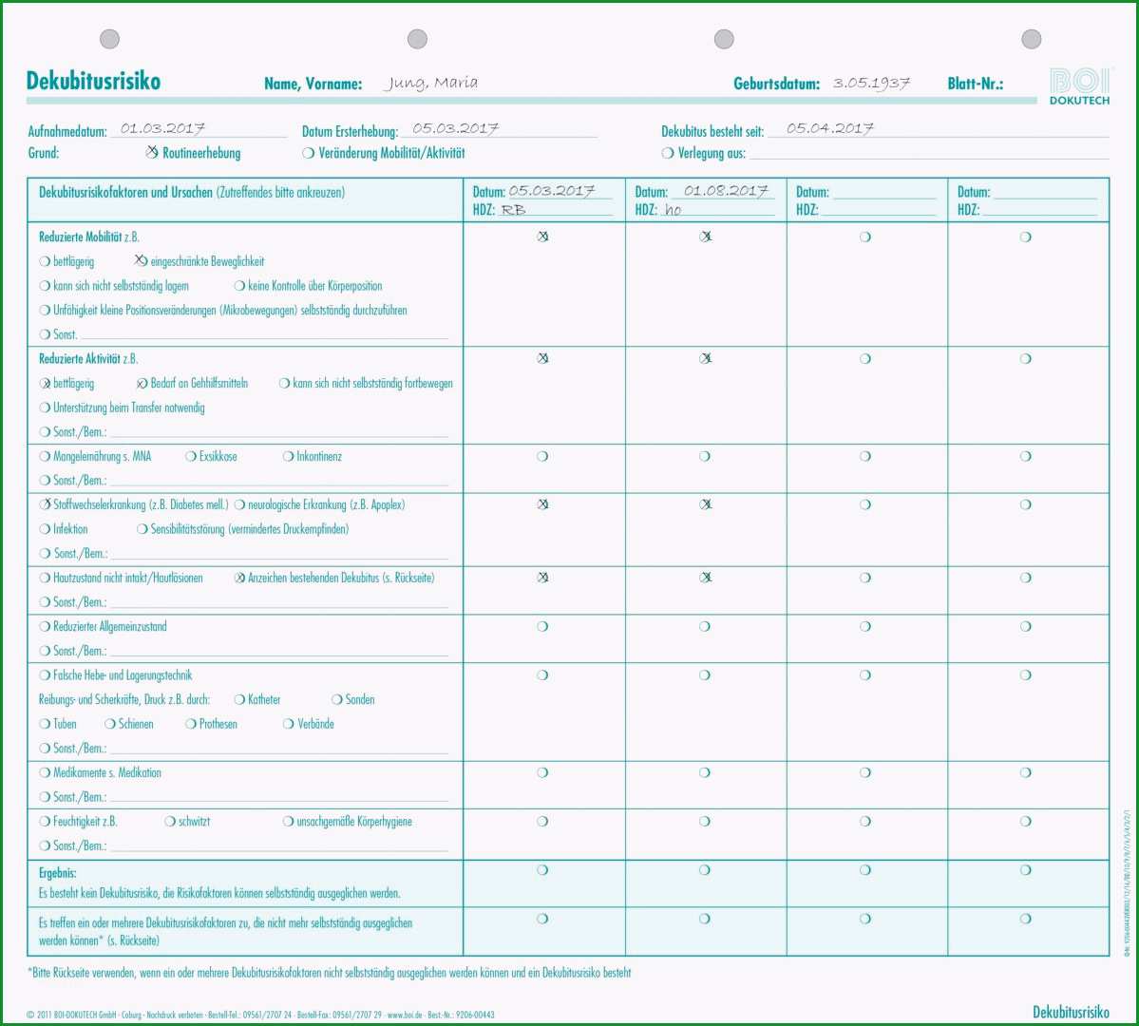Image resolution: width=1139 pixels, height=1026 pixels.
Task: Check the Verbände option
Action: point(289,724)
